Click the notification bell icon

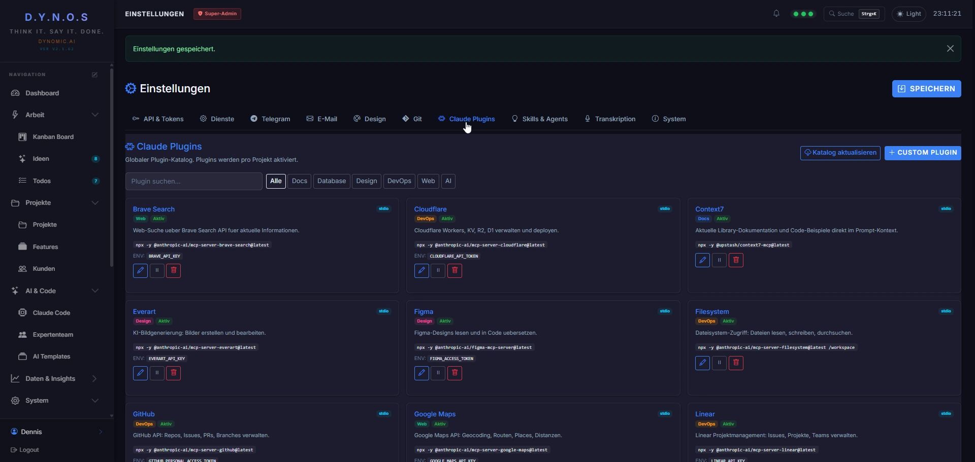point(776,14)
